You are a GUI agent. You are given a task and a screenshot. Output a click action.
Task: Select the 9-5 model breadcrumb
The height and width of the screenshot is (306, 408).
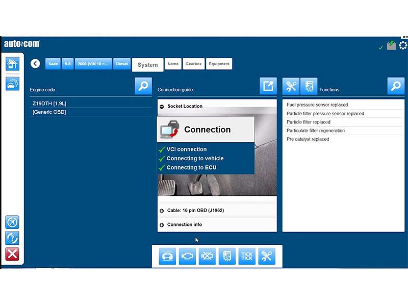coord(68,64)
